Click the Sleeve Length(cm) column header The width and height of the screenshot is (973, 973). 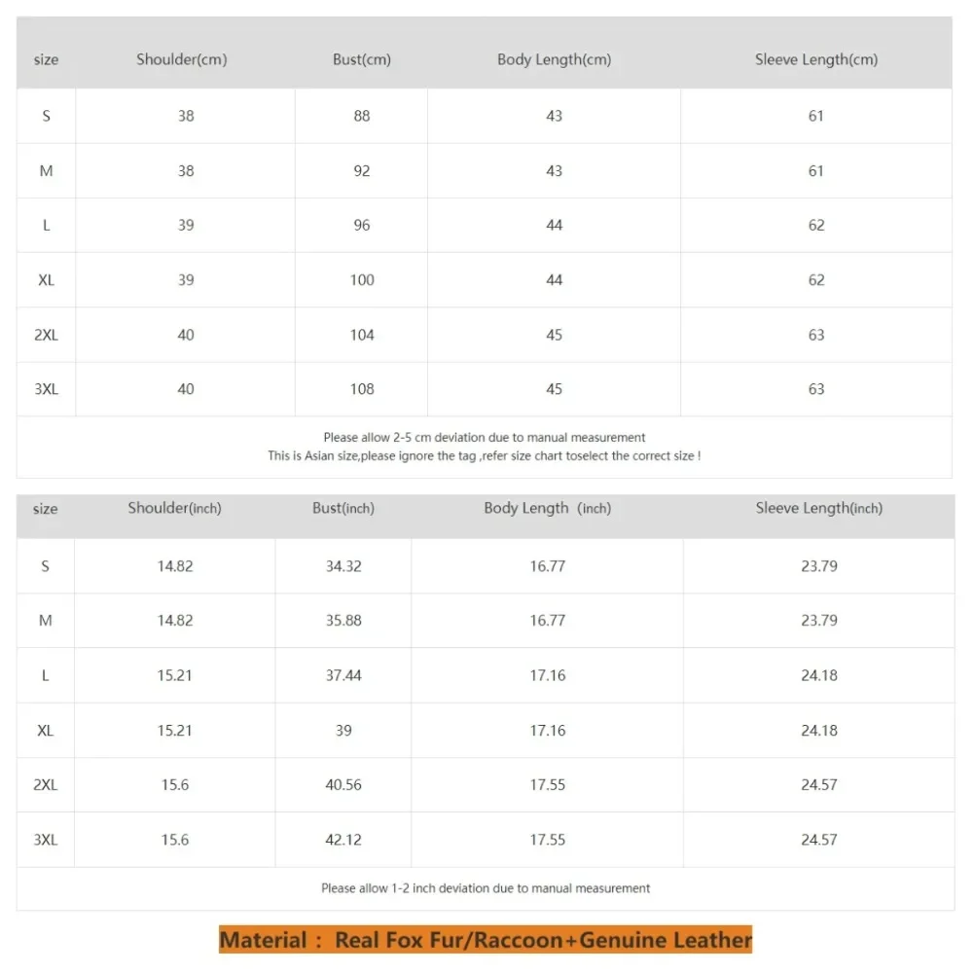[x=816, y=59]
